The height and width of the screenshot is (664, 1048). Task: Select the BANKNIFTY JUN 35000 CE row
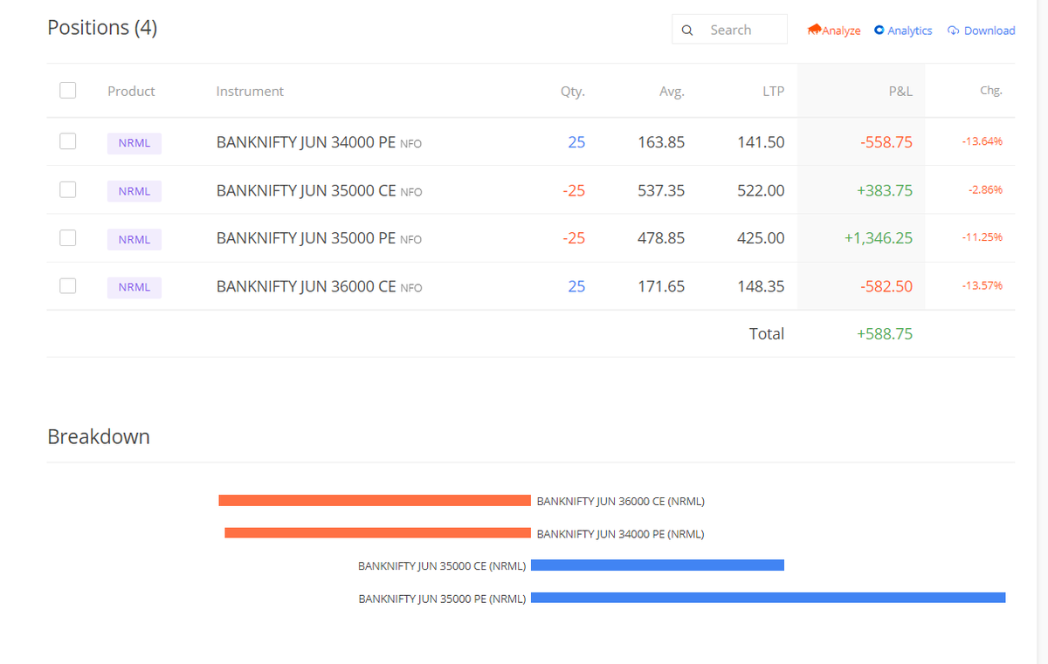click(67, 189)
